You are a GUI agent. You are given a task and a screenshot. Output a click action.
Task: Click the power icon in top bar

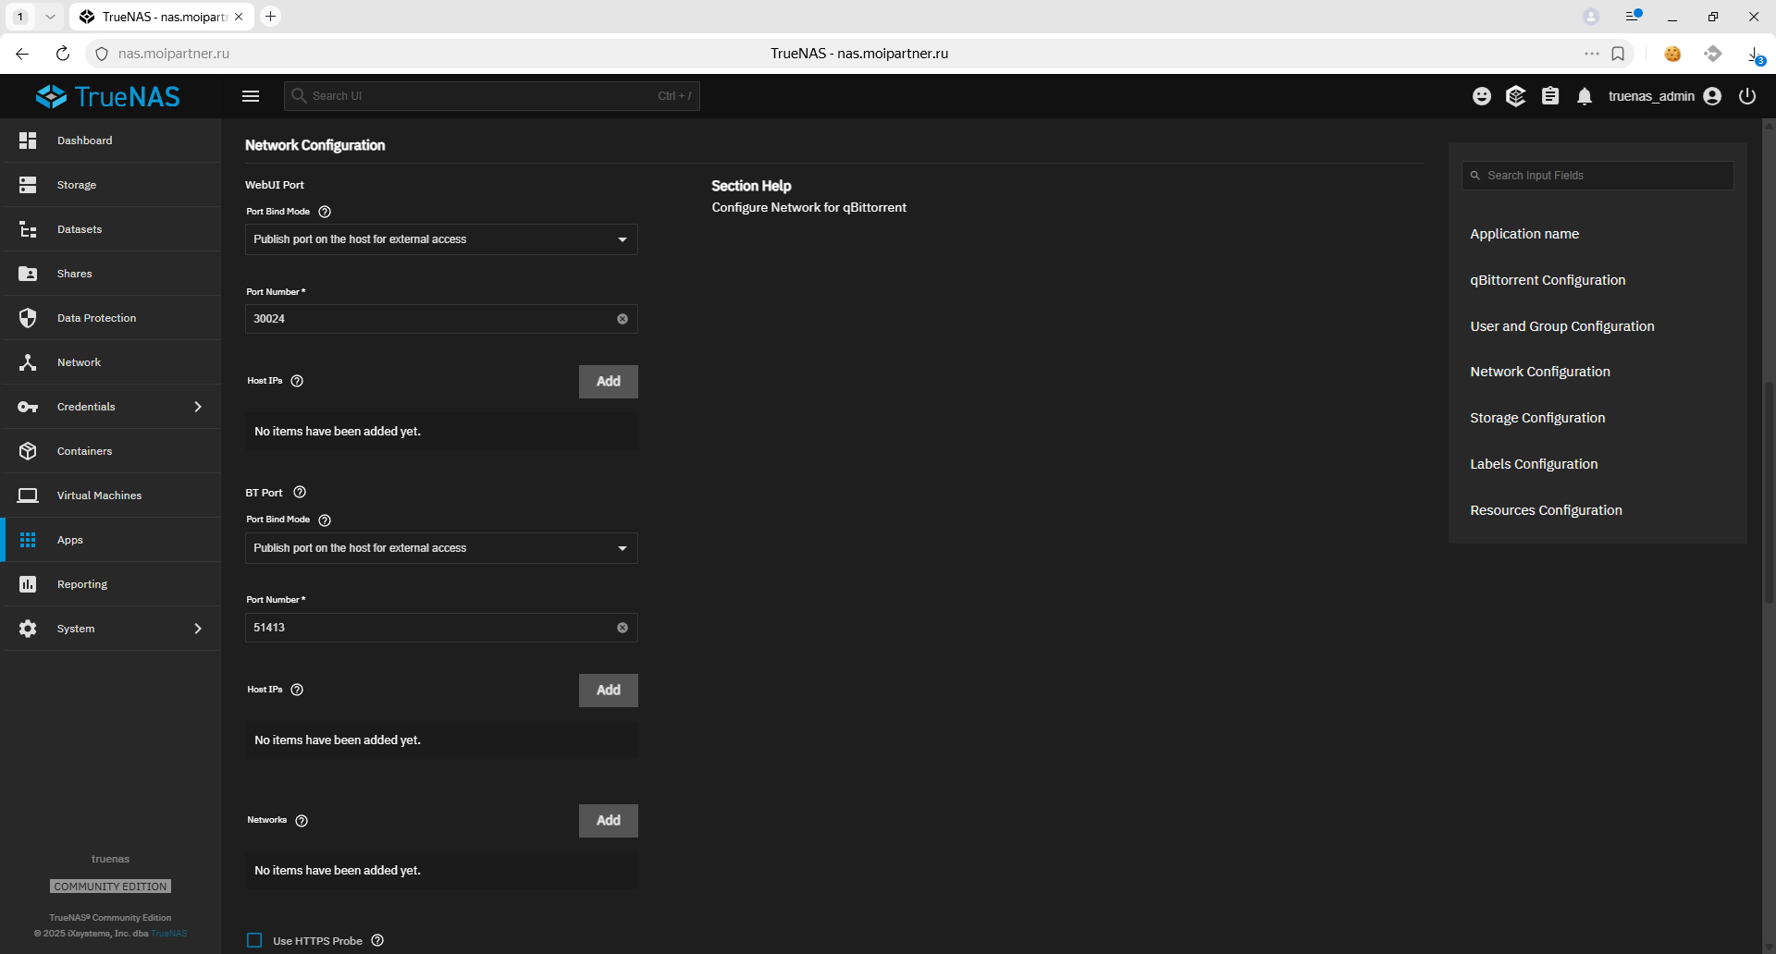click(x=1746, y=96)
